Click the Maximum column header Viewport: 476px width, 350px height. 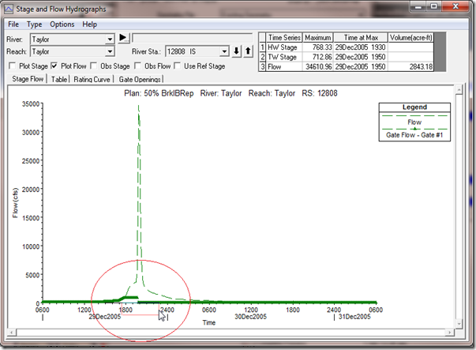tap(318, 38)
